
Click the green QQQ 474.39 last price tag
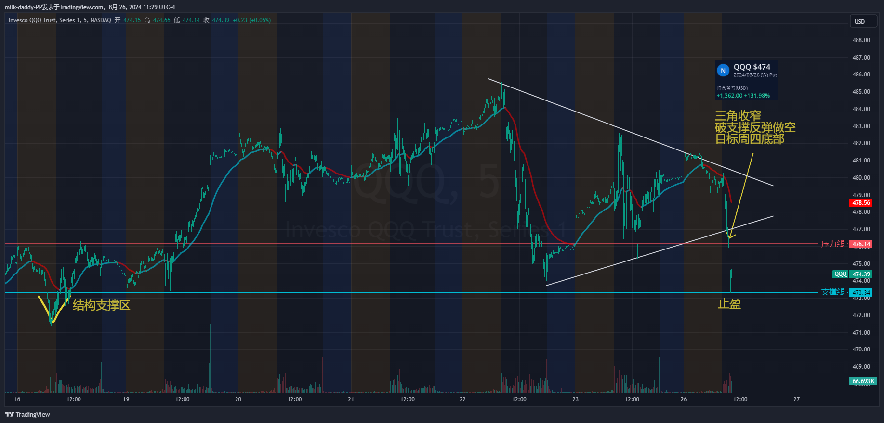[853, 274]
